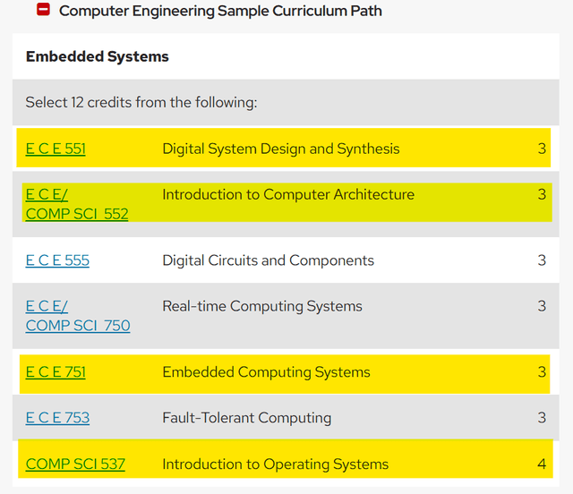Click the credit value in the Fault-Tolerant Computing row

(x=542, y=417)
